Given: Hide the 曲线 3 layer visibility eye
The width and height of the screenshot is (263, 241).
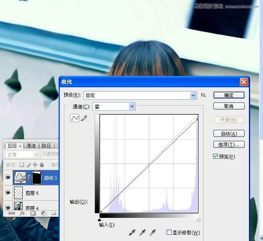Looking at the screenshot, I should [7, 177].
